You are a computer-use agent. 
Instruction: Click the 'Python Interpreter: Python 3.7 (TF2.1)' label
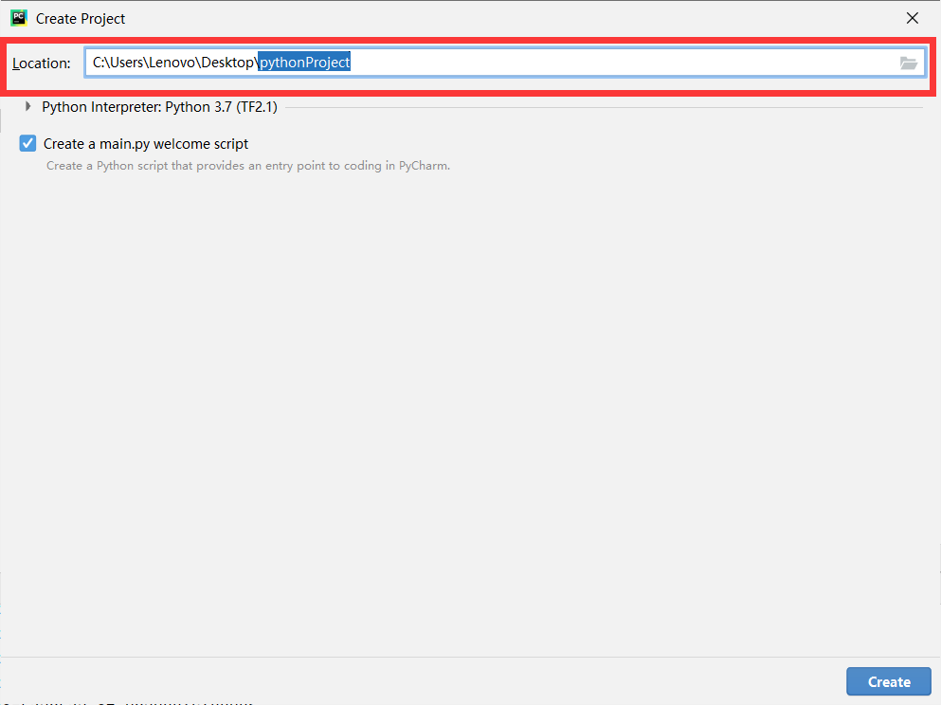click(x=159, y=107)
